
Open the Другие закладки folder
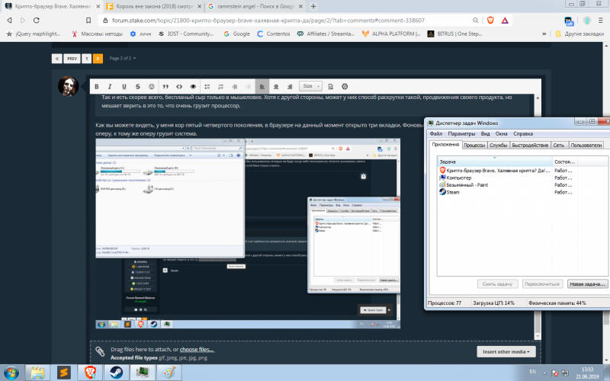579,34
